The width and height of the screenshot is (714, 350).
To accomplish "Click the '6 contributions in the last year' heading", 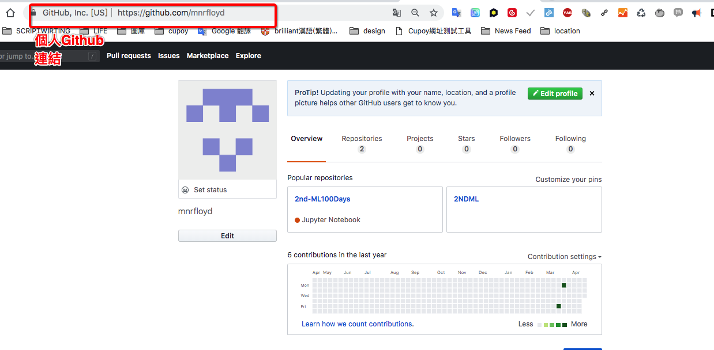I will pyautogui.click(x=337, y=255).
